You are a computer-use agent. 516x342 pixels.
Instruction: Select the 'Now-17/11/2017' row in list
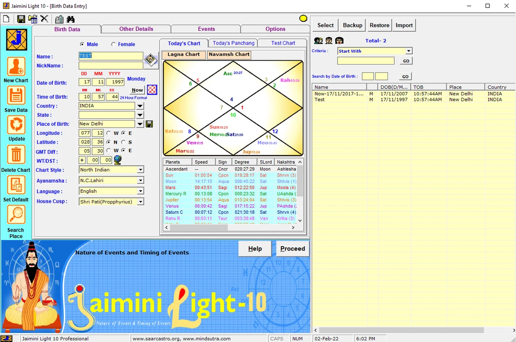tap(413, 94)
